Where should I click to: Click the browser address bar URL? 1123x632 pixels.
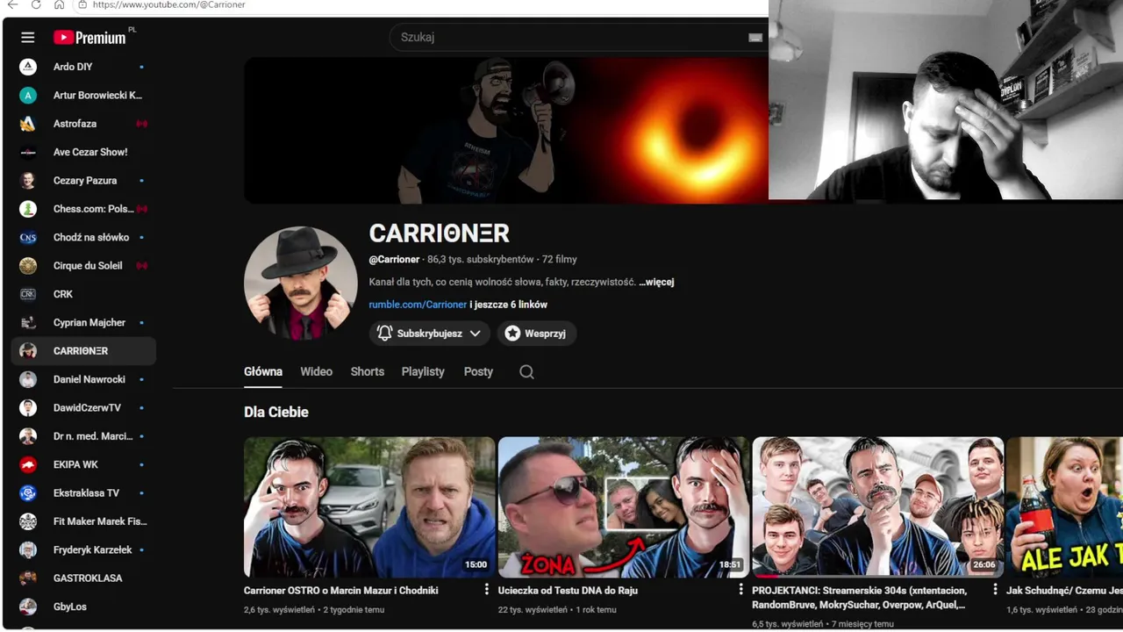point(168,4)
